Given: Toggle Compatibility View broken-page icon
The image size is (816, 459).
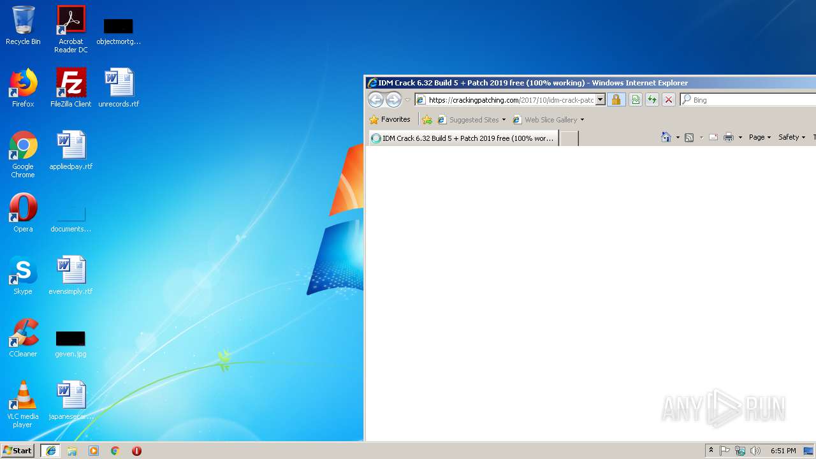Looking at the screenshot, I should (x=636, y=99).
